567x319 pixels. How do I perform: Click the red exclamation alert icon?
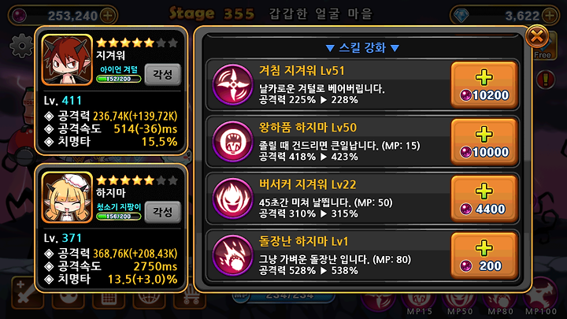[545, 80]
